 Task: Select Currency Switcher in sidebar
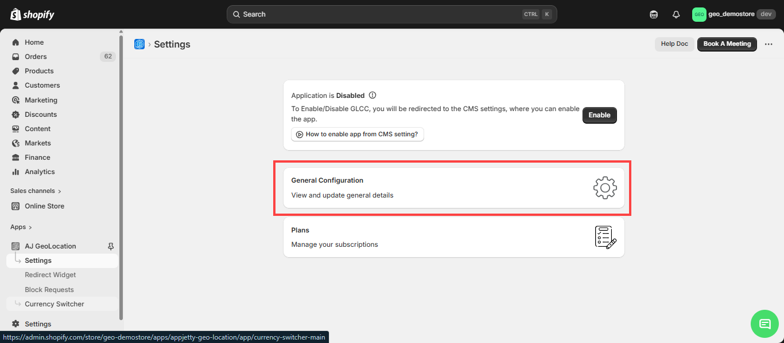pos(55,304)
